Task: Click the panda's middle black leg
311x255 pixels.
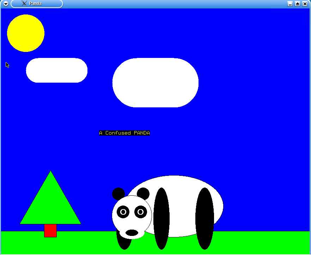Action: 161,219
